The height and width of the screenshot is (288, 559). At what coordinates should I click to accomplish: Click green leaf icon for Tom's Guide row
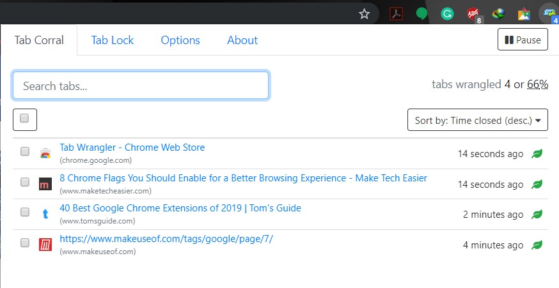click(537, 214)
